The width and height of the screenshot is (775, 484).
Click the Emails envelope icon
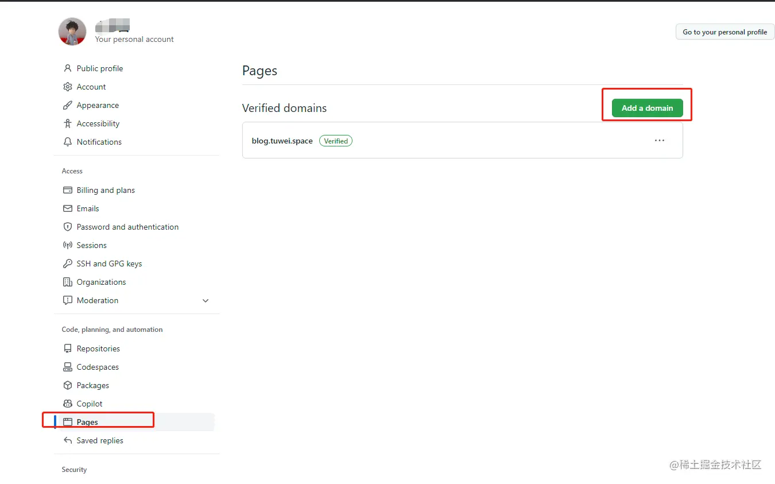68,208
